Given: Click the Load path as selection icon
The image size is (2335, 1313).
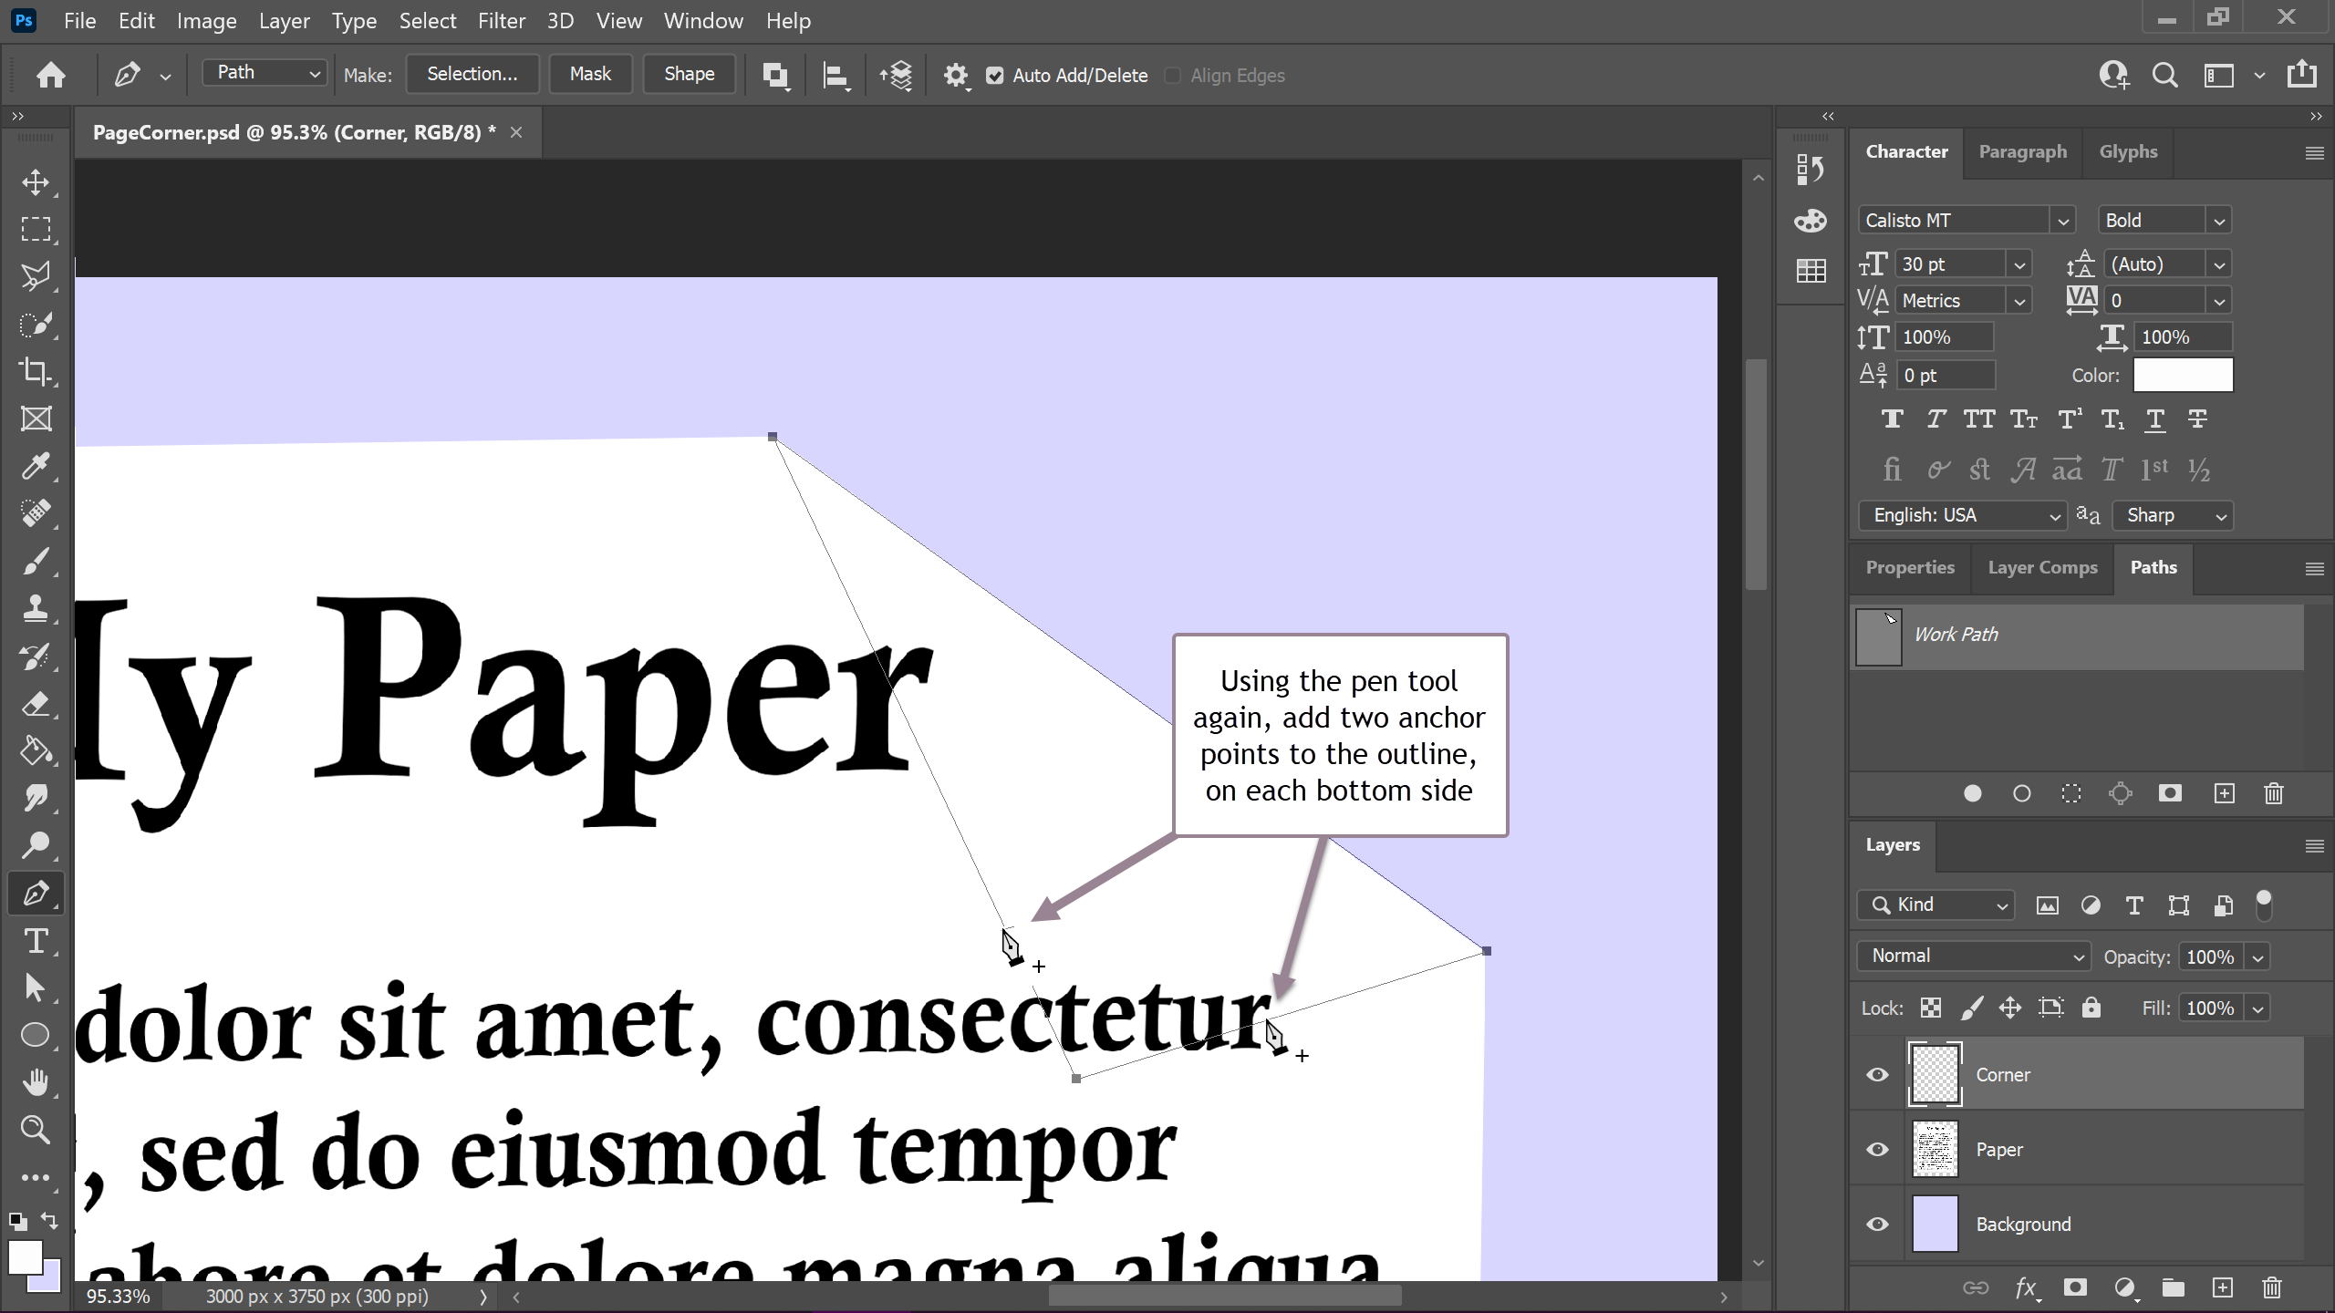Looking at the screenshot, I should [x=2071, y=793].
